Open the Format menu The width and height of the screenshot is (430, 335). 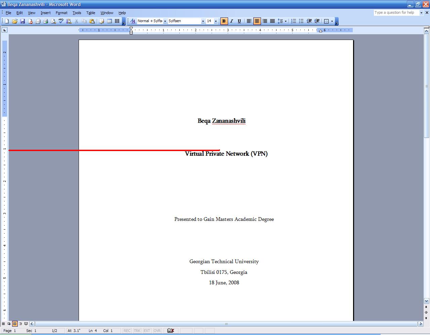point(61,13)
